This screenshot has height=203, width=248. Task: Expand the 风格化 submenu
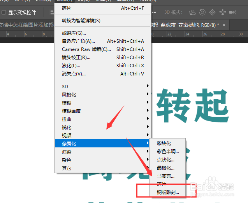click(103, 94)
